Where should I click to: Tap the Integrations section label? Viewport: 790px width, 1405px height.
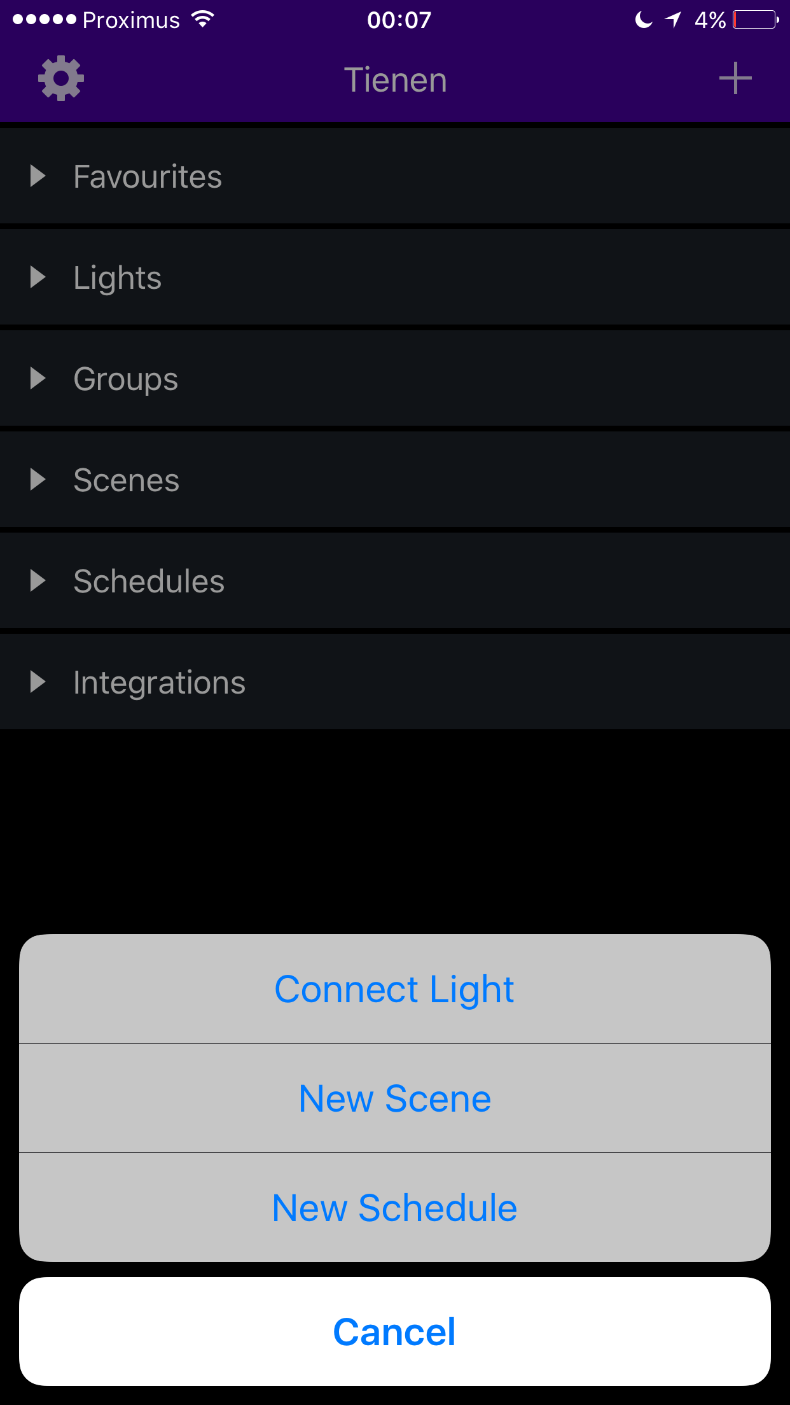[159, 683]
